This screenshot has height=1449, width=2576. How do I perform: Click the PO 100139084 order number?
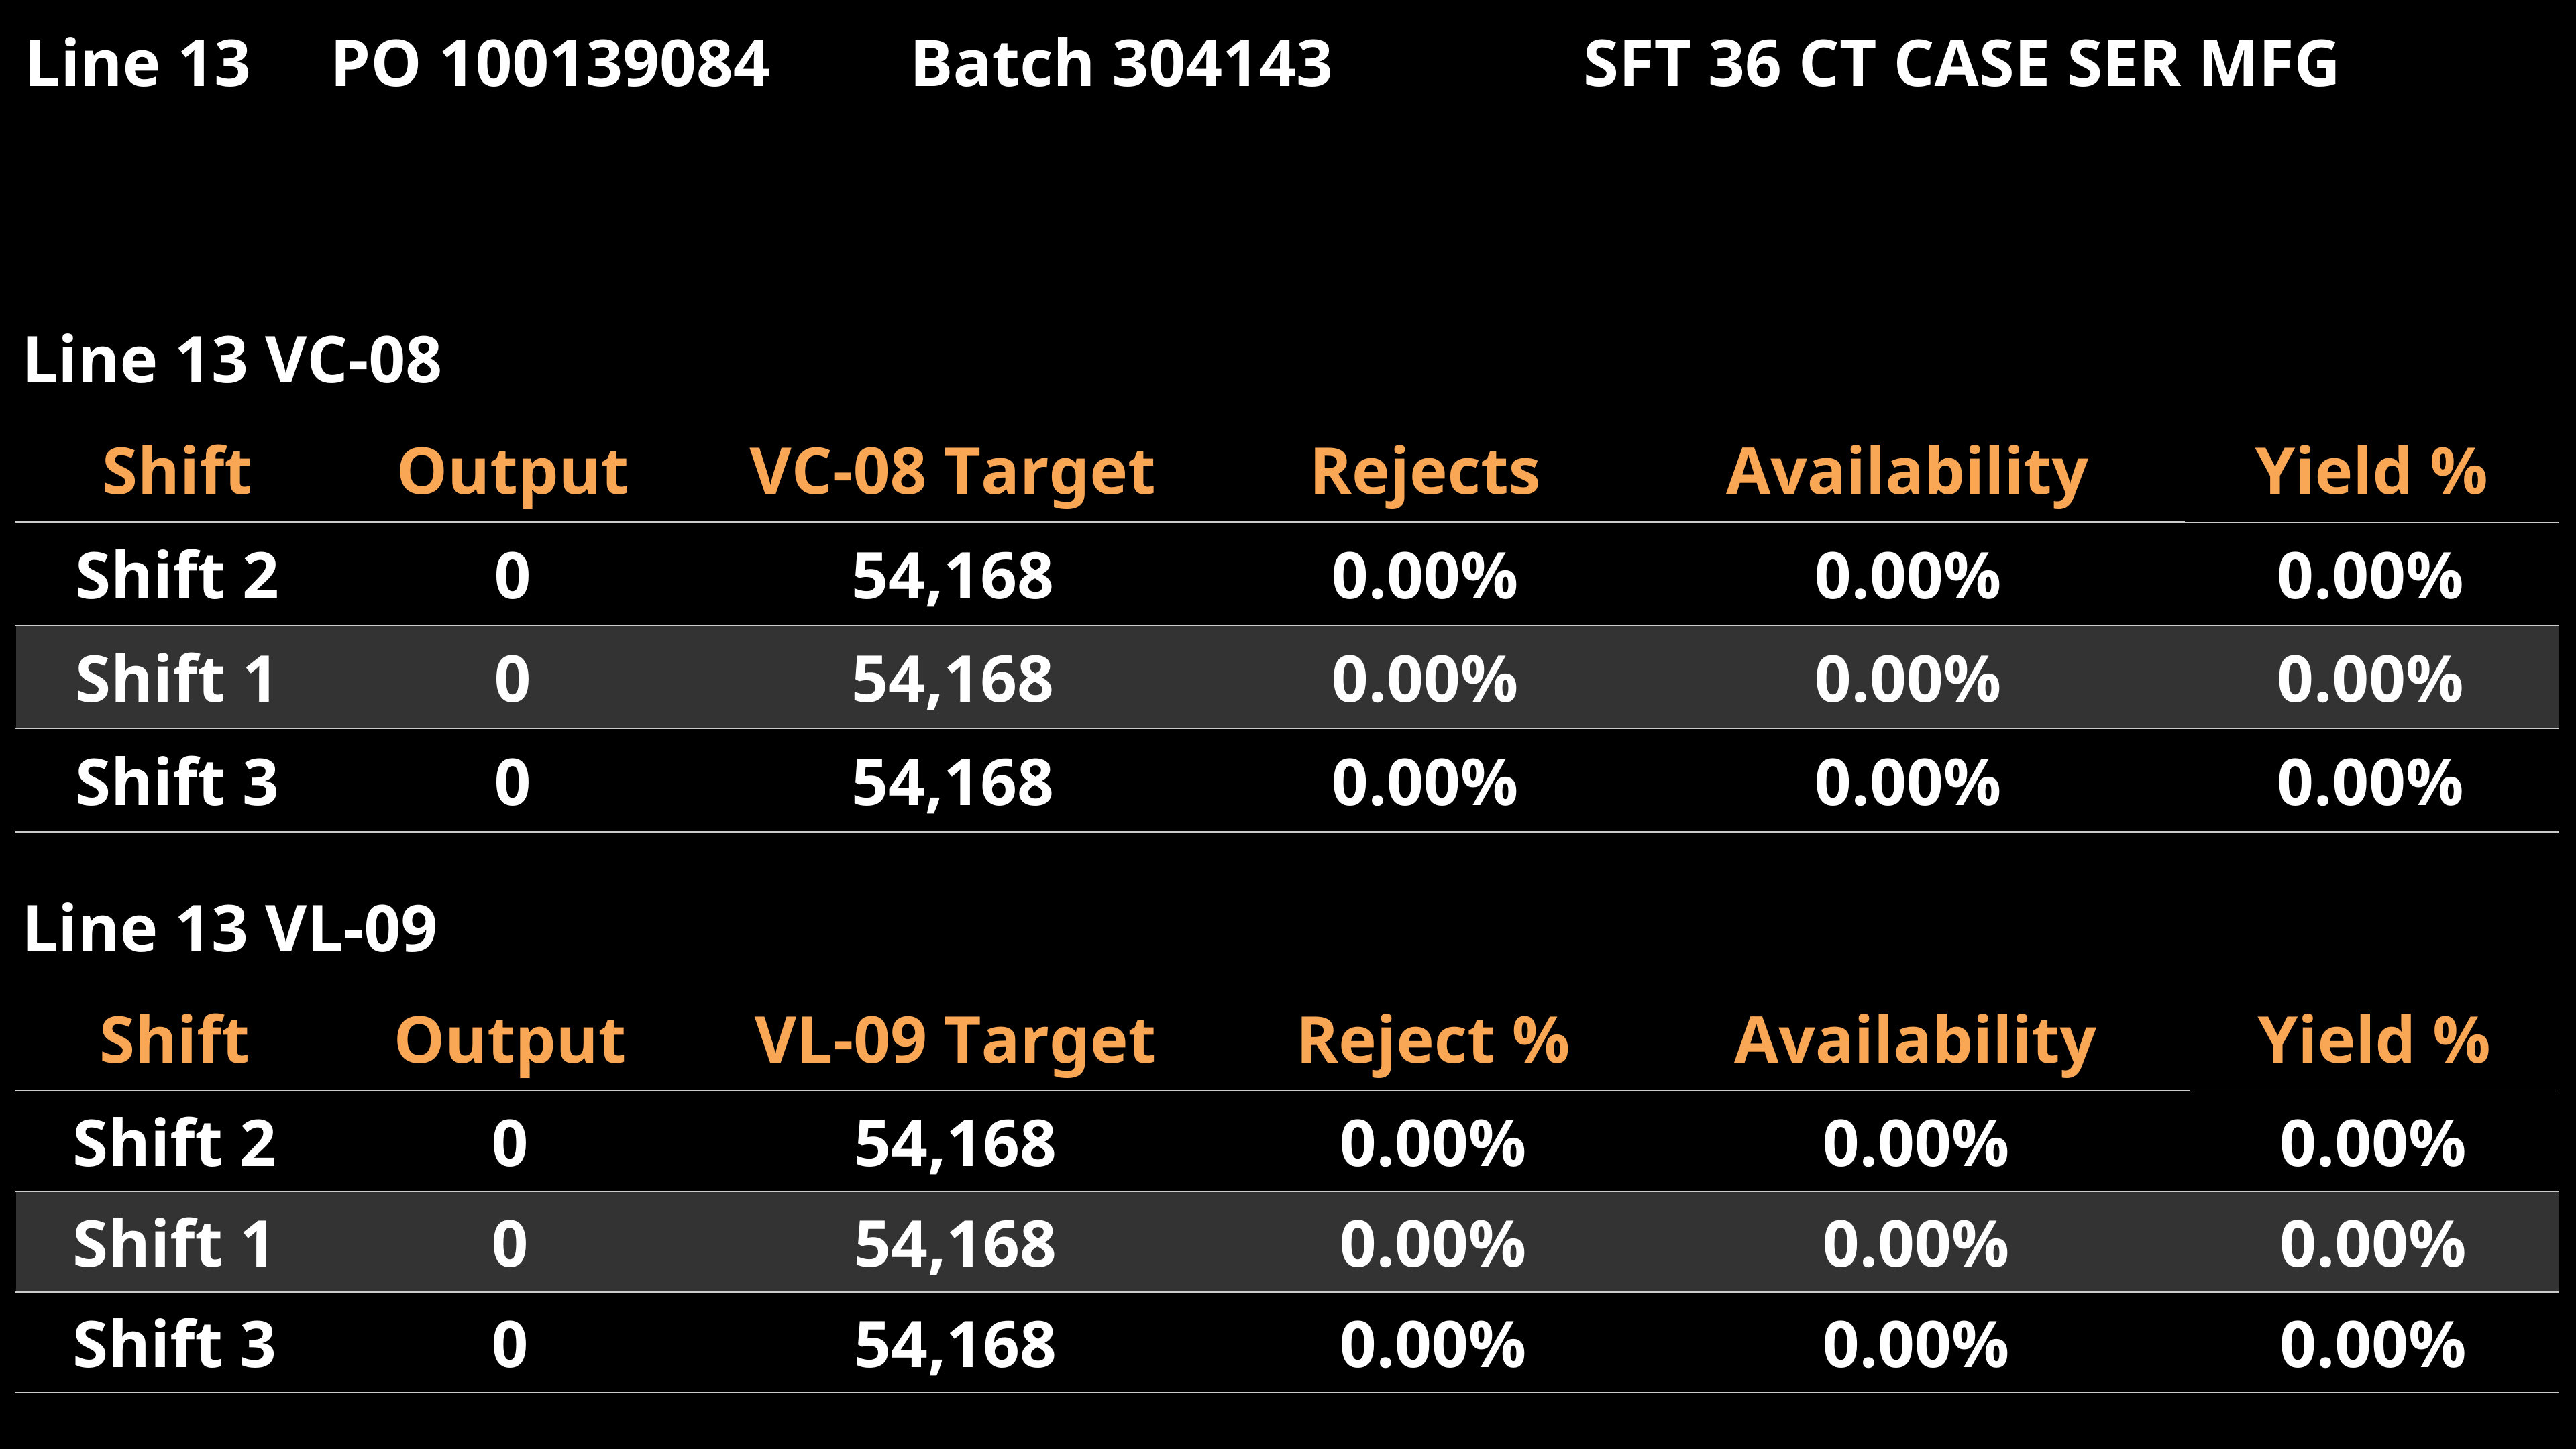coord(550,64)
